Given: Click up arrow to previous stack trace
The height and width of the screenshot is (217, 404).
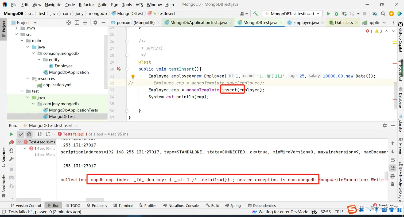Looking at the screenshot, I should coord(393,144).
